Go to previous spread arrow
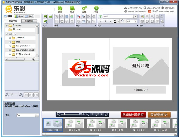This screenshot has height=138, width=179. click(x=92, y=114)
